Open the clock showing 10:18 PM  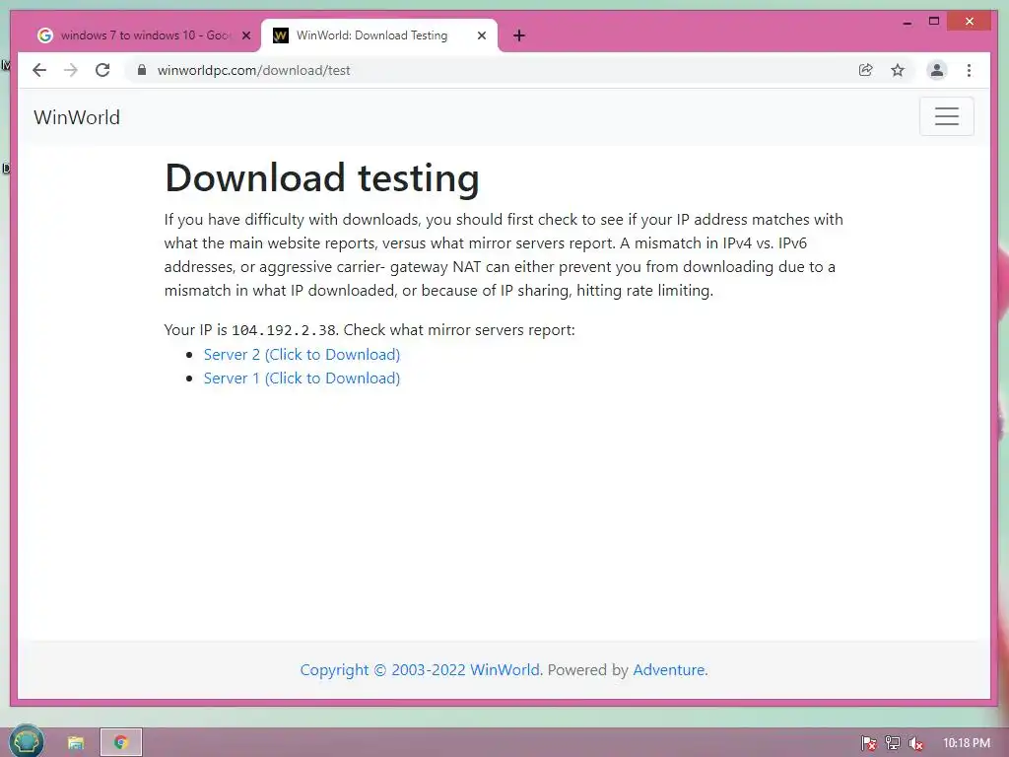click(x=967, y=743)
